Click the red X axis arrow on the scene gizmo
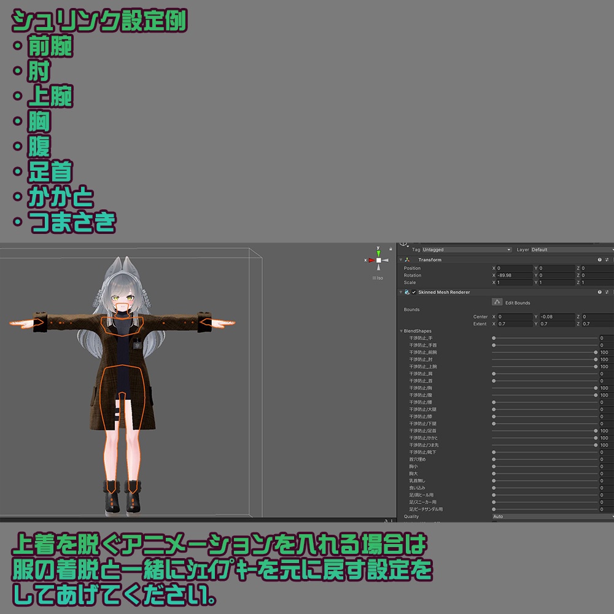Viewport: 614px width, 614px height. point(372,260)
